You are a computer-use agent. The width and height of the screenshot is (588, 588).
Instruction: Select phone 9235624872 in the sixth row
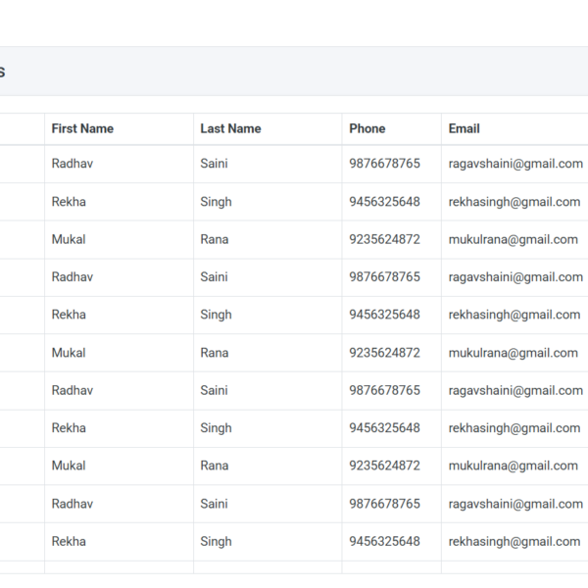coord(384,353)
